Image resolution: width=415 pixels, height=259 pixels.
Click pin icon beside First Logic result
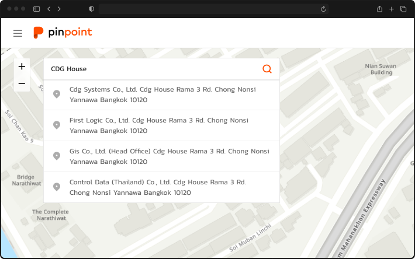(x=57, y=125)
